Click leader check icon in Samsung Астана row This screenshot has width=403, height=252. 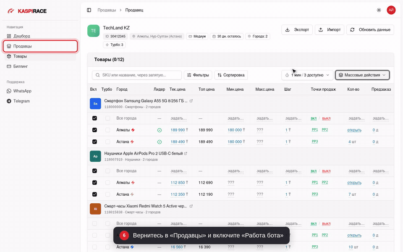point(160,142)
